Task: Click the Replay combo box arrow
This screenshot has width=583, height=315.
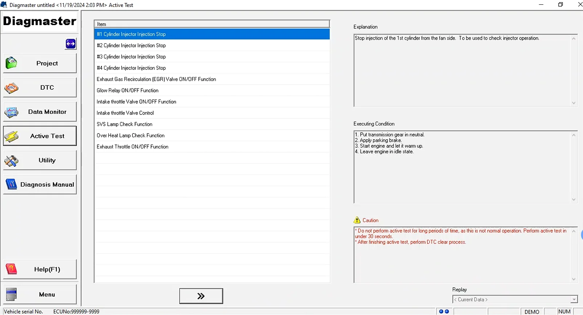Action: (574, 300)
